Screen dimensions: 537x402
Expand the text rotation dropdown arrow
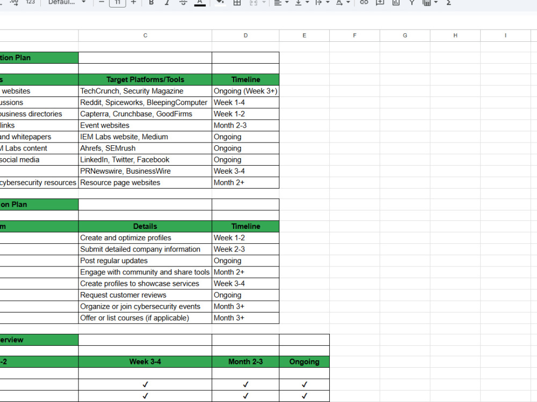pyautogui.click(x=349, y=2)
